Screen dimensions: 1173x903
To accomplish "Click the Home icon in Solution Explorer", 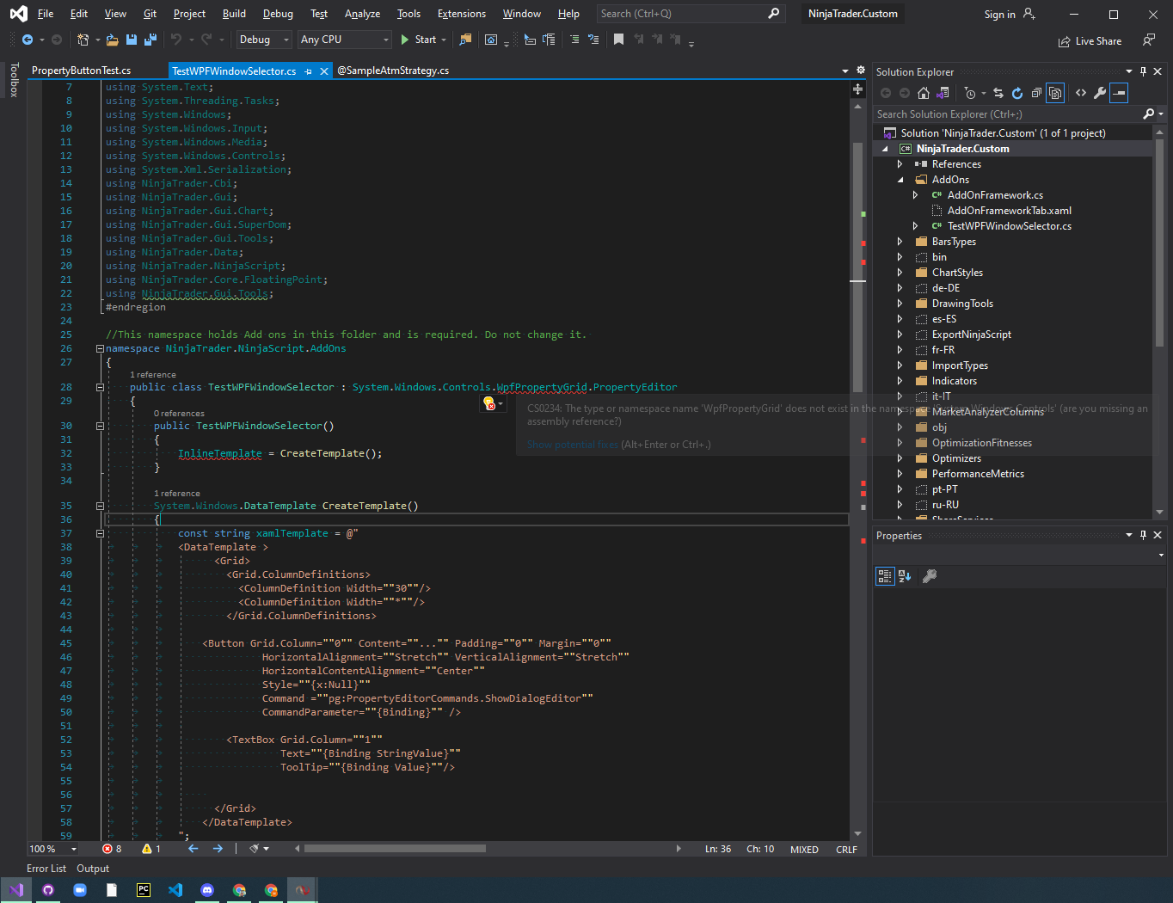I will 924,93.
